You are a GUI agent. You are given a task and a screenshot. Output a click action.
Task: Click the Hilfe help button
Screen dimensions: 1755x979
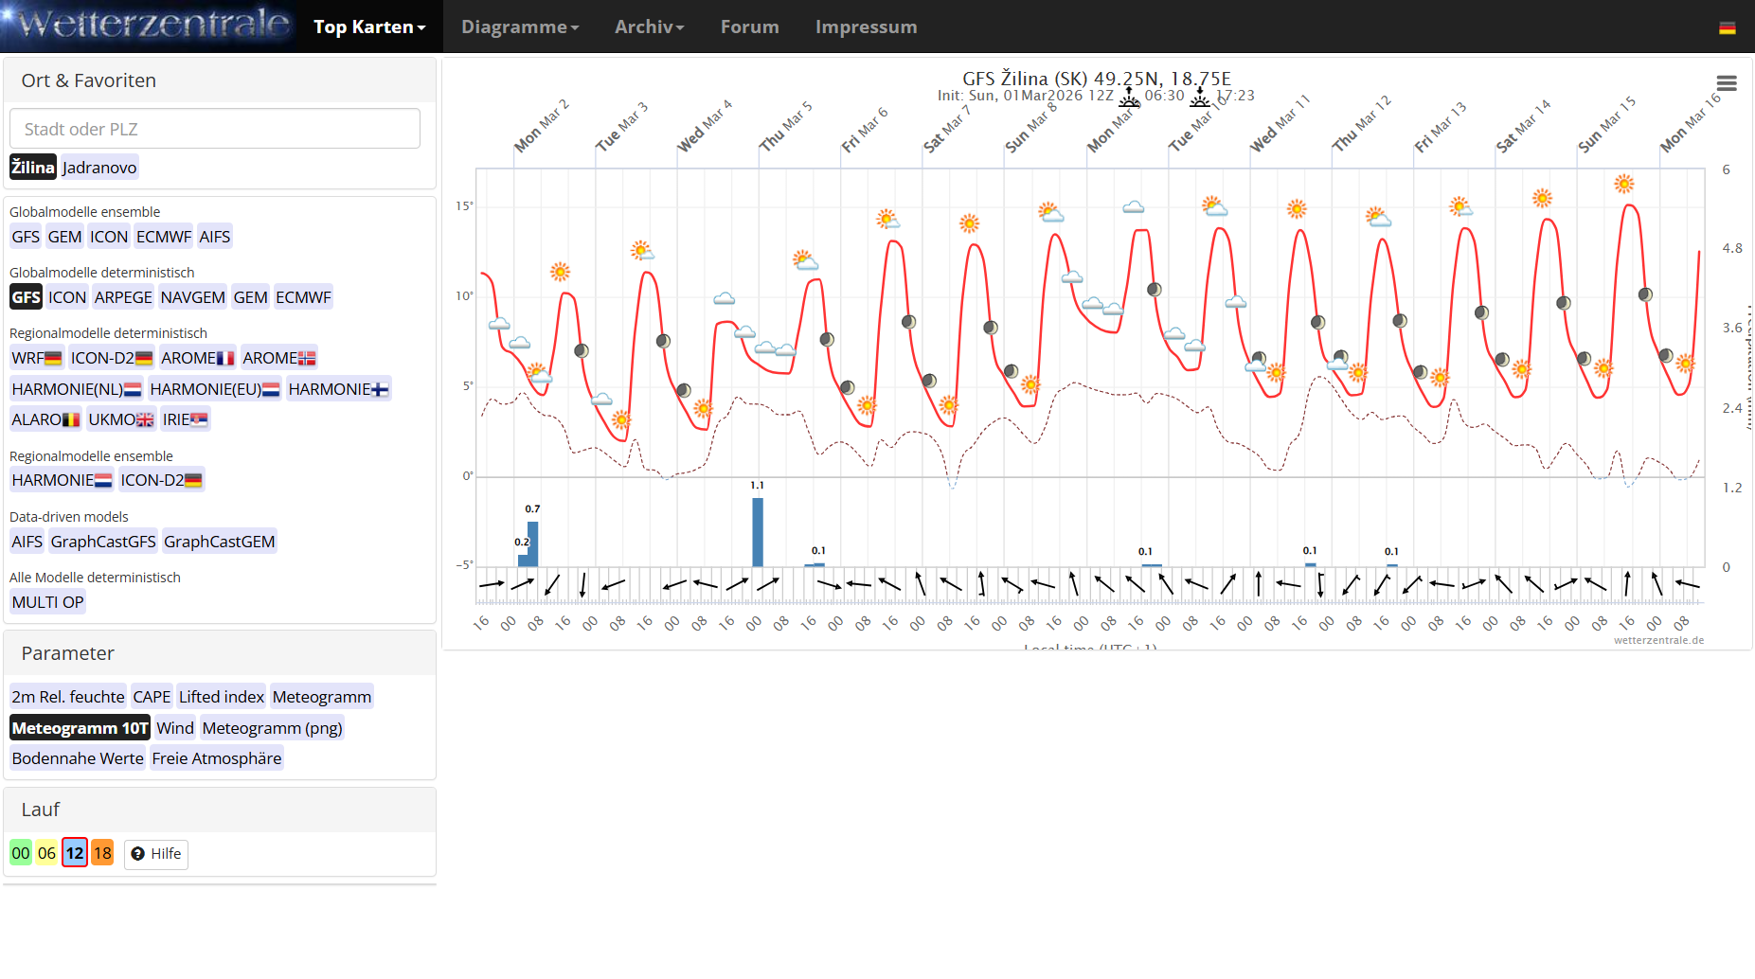point(156,854)
